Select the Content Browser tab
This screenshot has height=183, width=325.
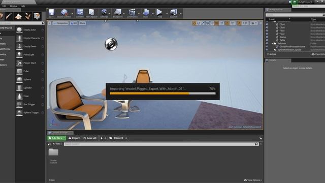[x=60, y=133]
